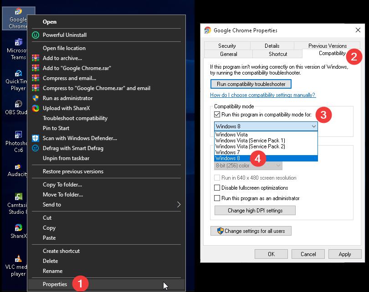Switch to the Security tab
Viewport: 369px width, 292px height.
coord(227,45)
